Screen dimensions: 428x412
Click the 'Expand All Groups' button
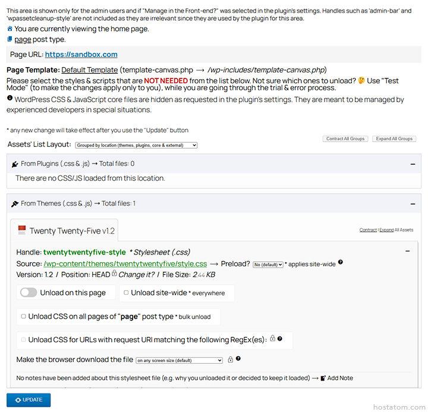(394, 139)
